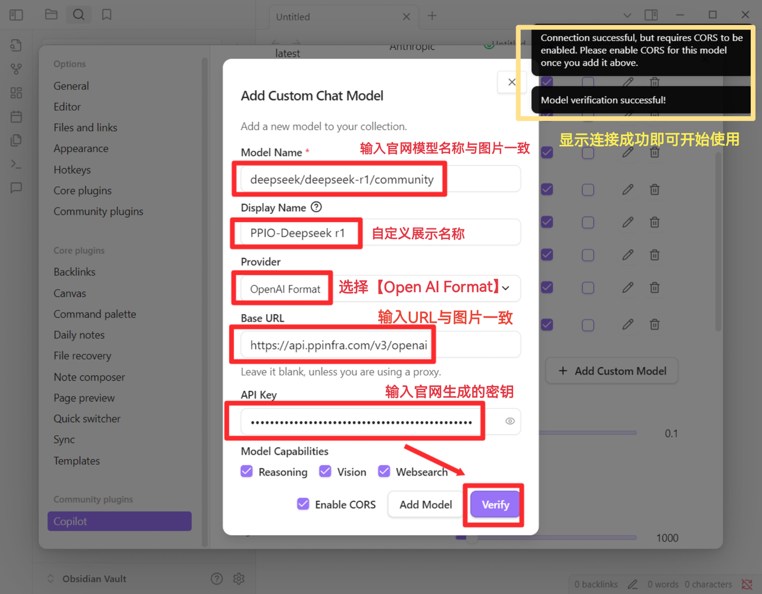This screenshot has height=594, width=762.
Task: Toggle the left sidebar collapse icon
Action: [x=16, y=15]
